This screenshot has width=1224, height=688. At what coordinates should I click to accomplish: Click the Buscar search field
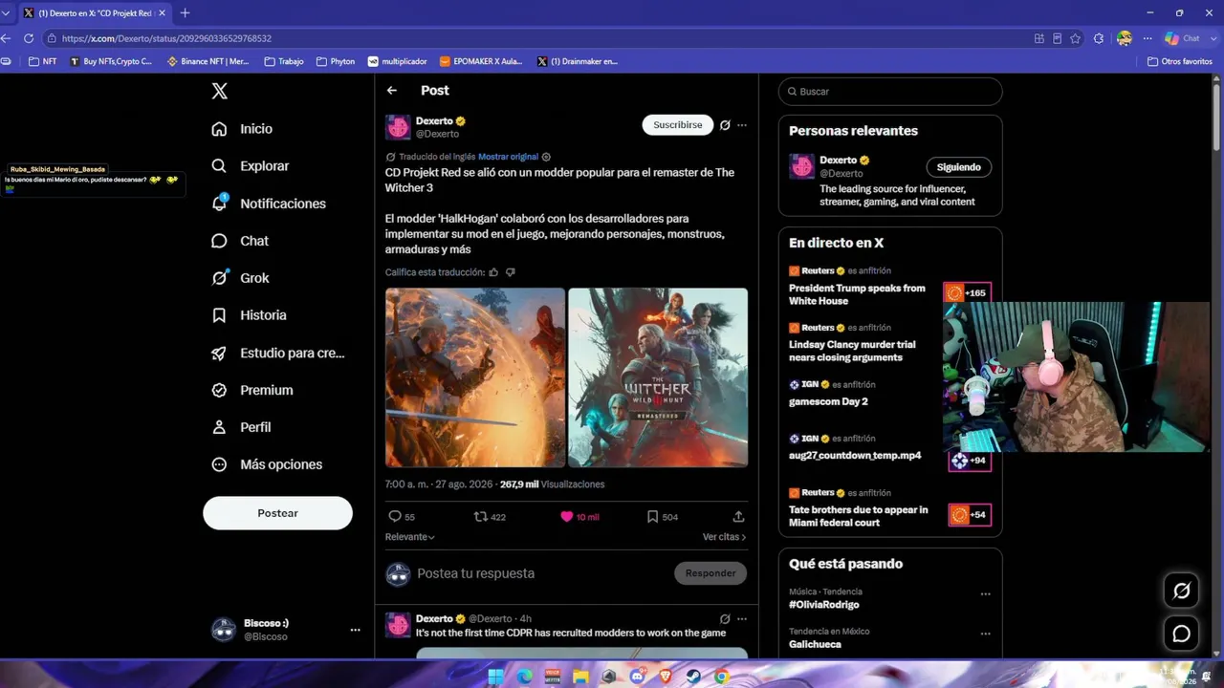pos(890,92)
